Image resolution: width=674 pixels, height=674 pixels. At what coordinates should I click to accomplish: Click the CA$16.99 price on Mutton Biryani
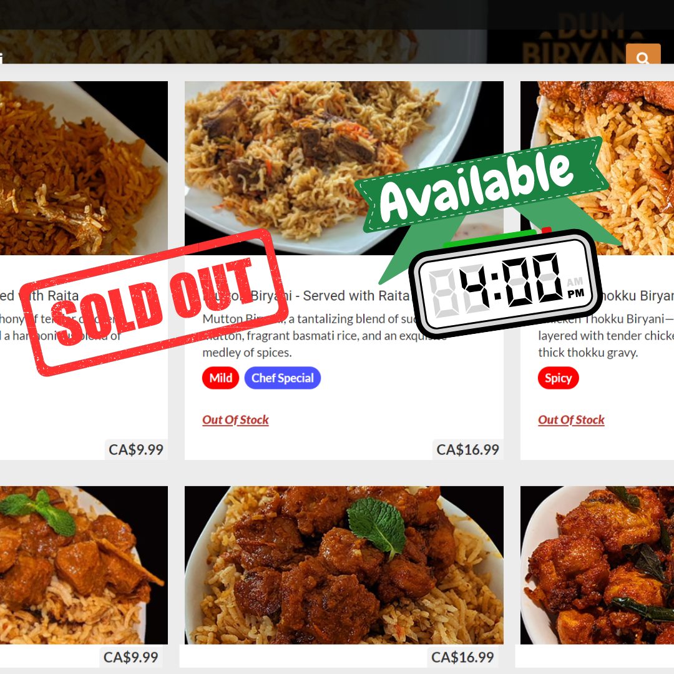click(x=467, y=449)
